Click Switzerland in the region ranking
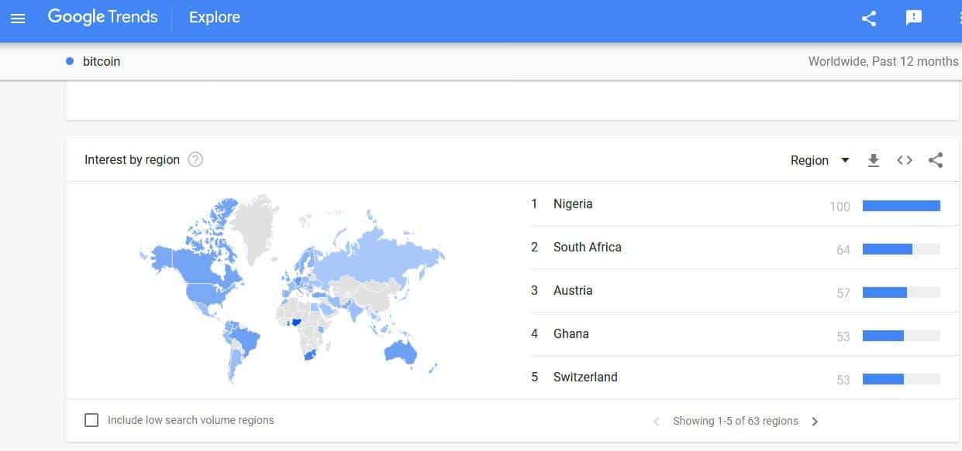 (x=585, y=378)
